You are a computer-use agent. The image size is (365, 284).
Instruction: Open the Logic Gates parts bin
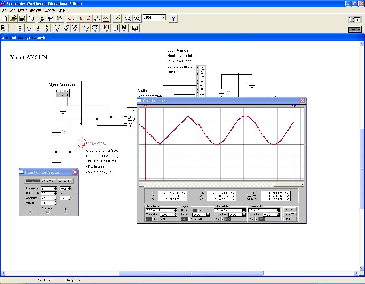point(86,28)
